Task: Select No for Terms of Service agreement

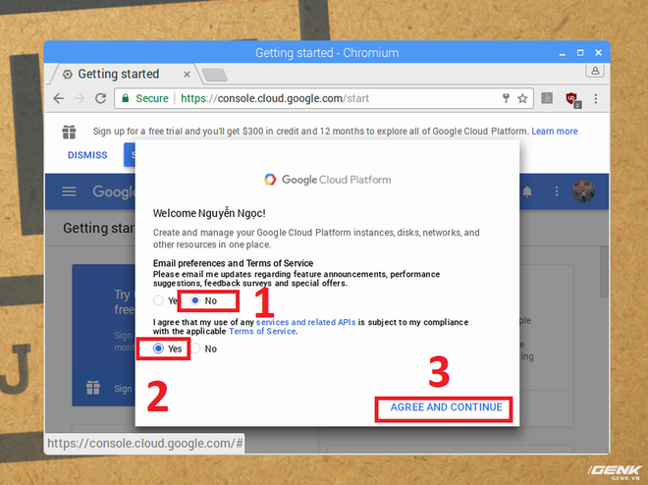Action: tap(196, 349)
